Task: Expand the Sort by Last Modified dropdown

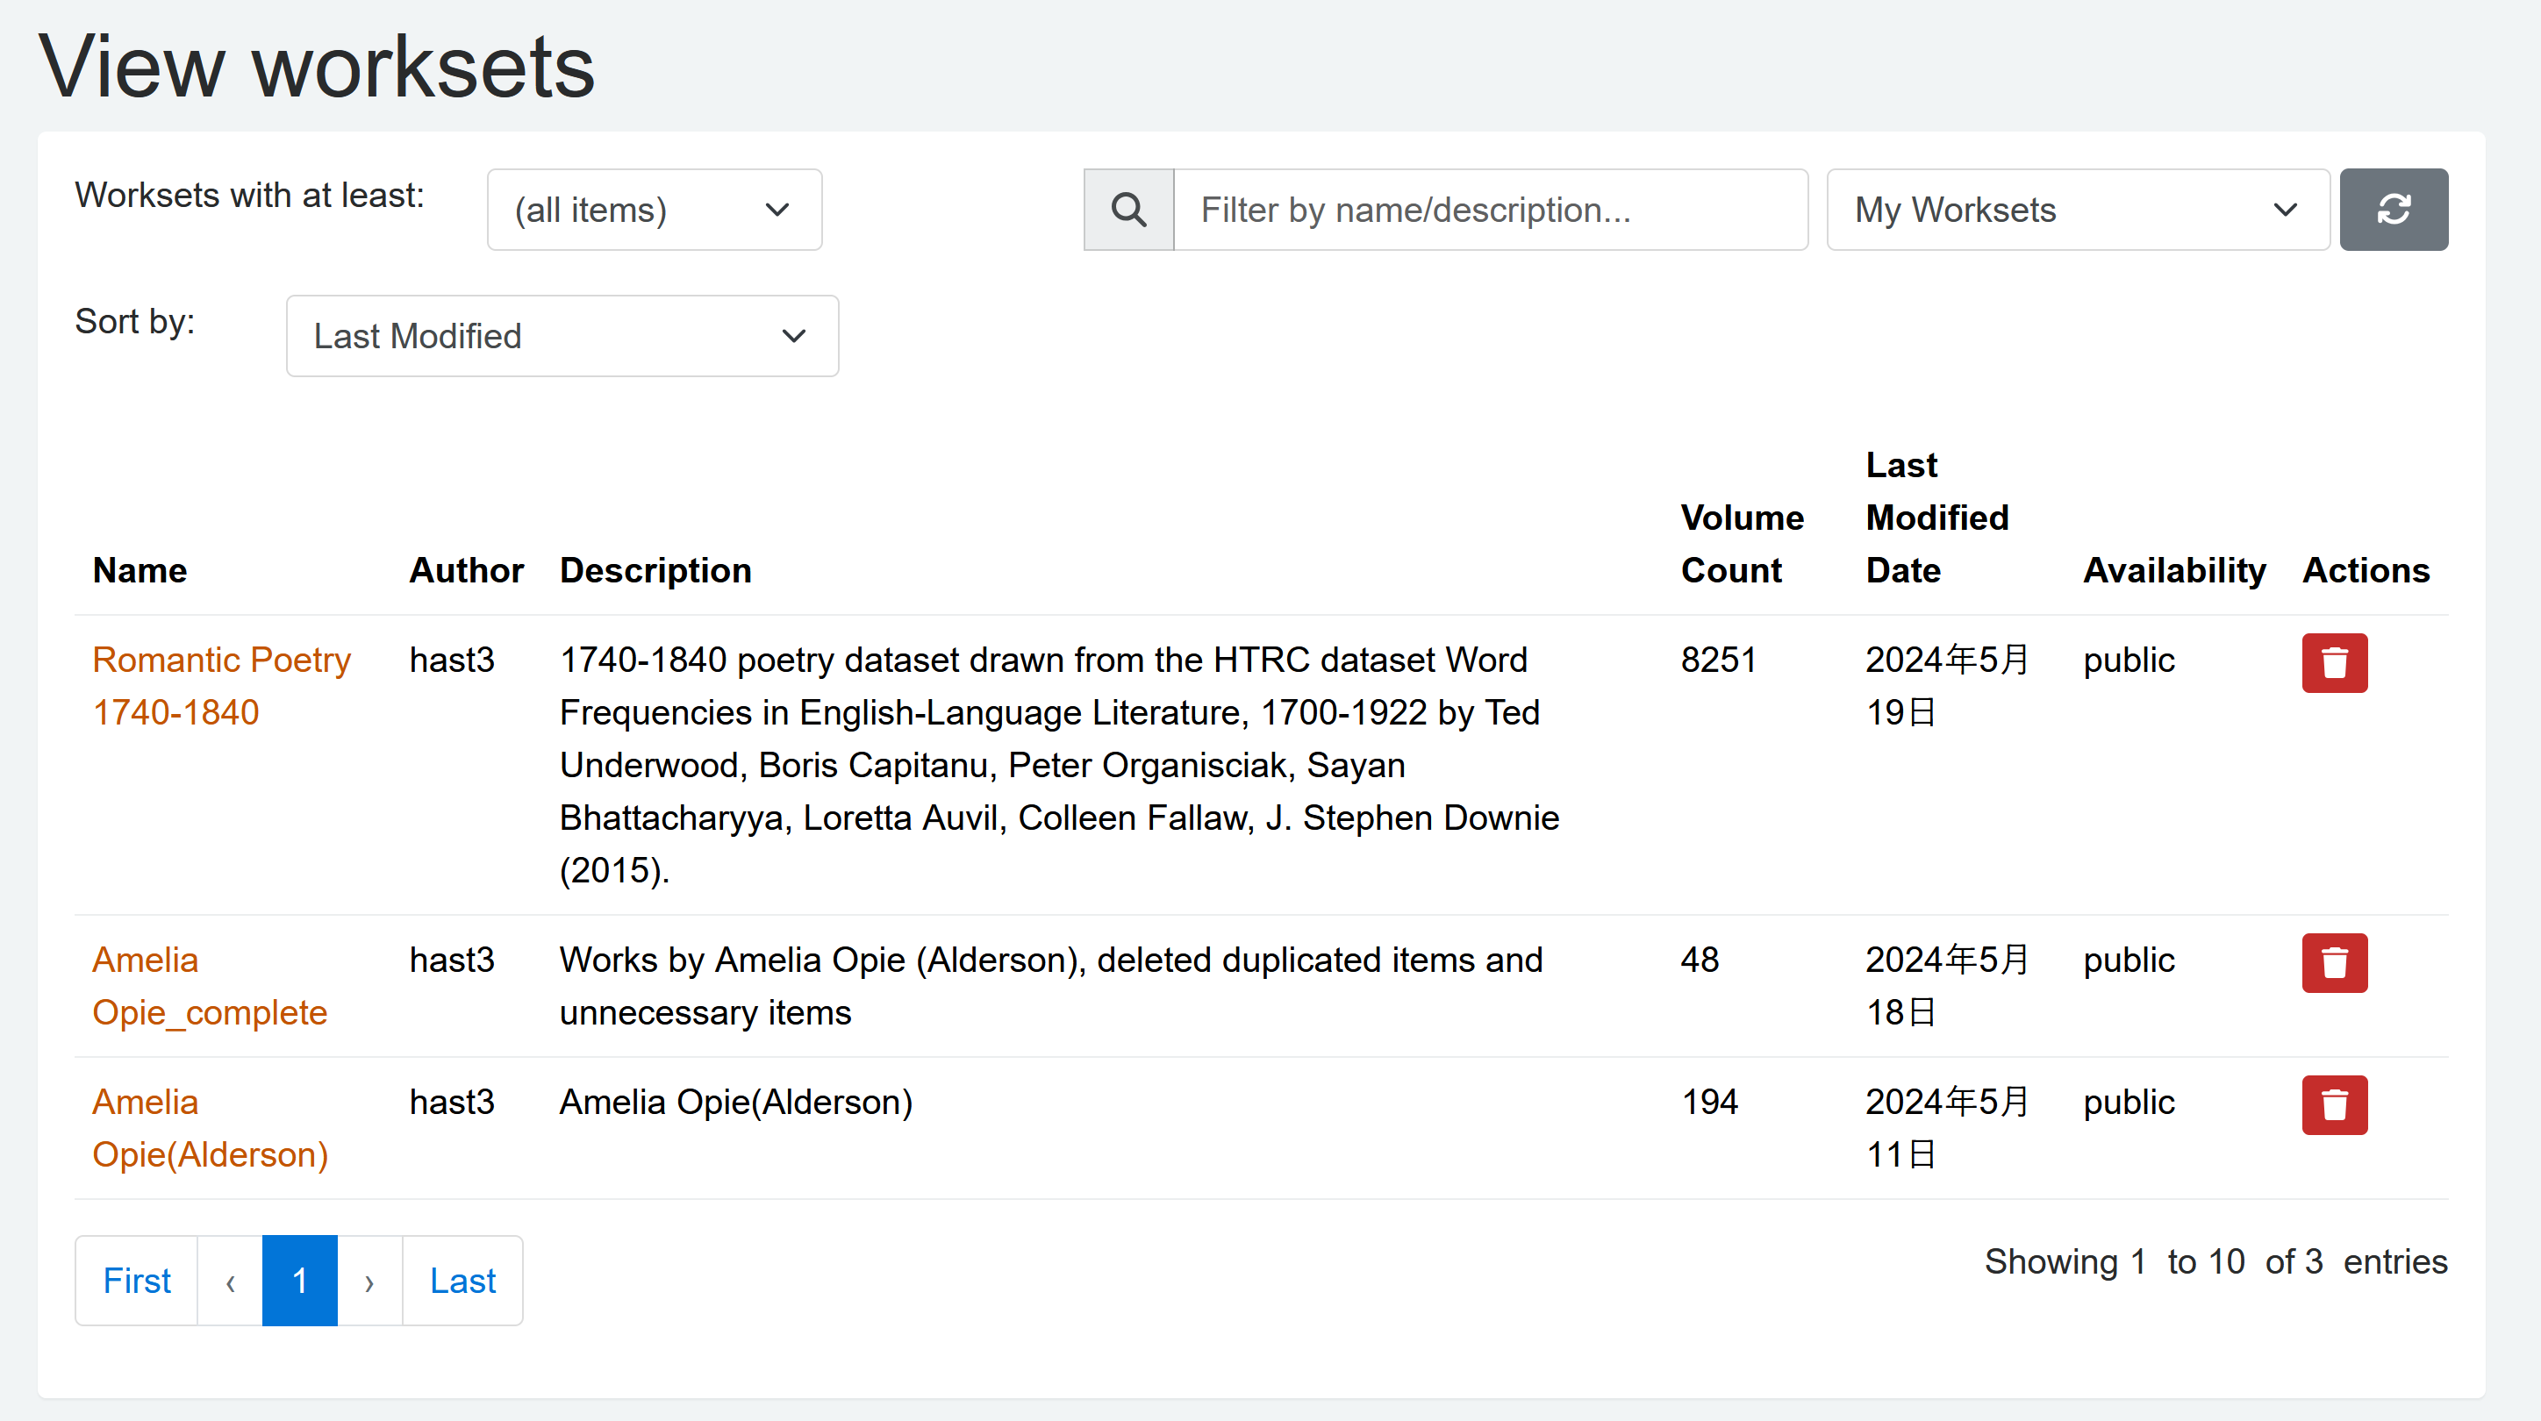Action: 562,336
